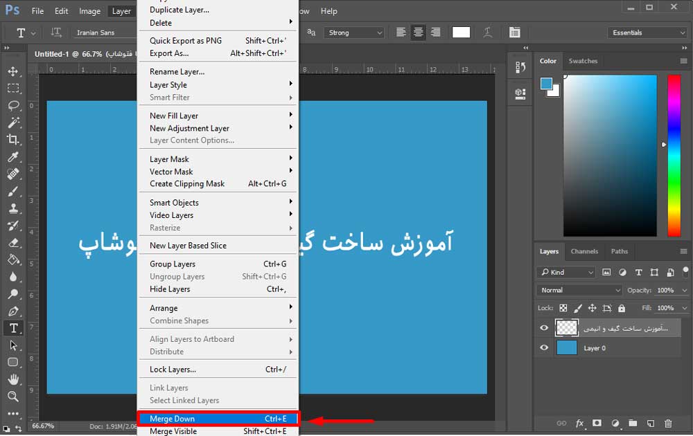Toggle the adjustment layer filter icon

pyautogui.click(x=622, y=272)
